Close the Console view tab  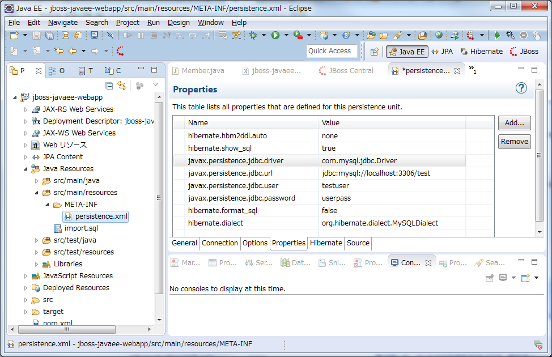428,263
